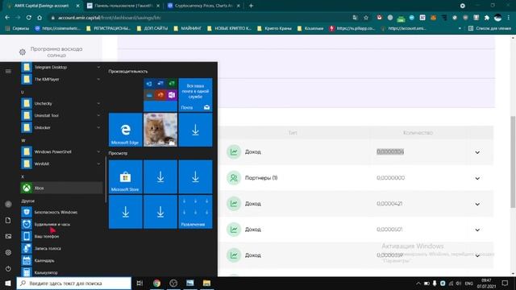Open Documents shortcut in Start sidebar
Screen dimensions: 516x290
[x=8, y=220]
